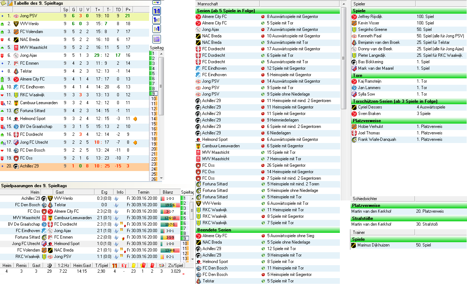
Task: Open the info icon for RKC Waalwijk vs Jong PSV
Action: point(116,257)
